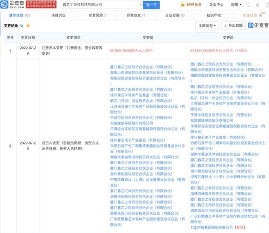Open 厦门鑫芯之创投资合伙企业 in 变更后 column
Image resolution: width=269 pixels, height=233 pixels.
pos(222,64)
